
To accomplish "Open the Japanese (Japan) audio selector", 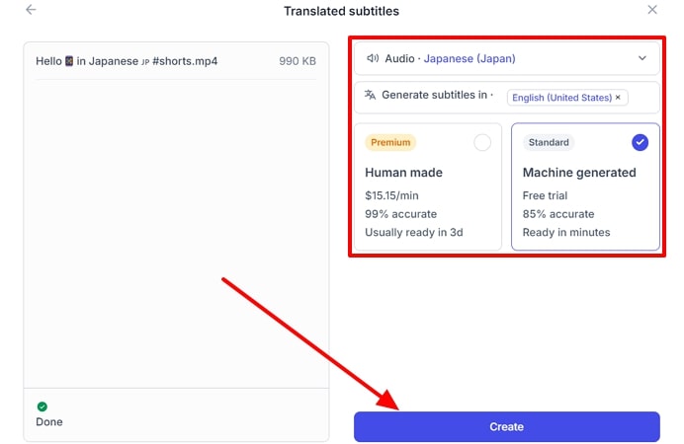I will click(470, 58).
